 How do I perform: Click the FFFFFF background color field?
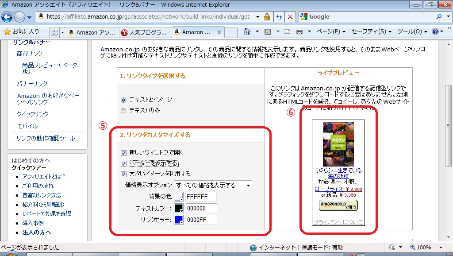(x=201, y=197)
